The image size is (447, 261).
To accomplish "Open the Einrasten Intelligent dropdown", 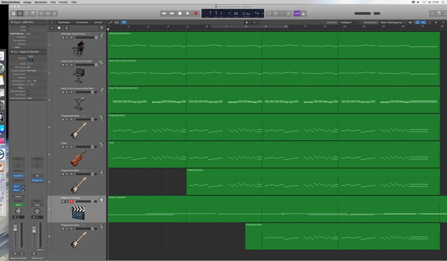I will pyautogui.click(x=350, y=22).
